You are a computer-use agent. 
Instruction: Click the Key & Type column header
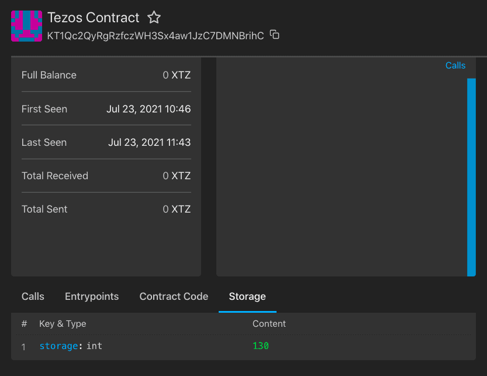[63, 323]
